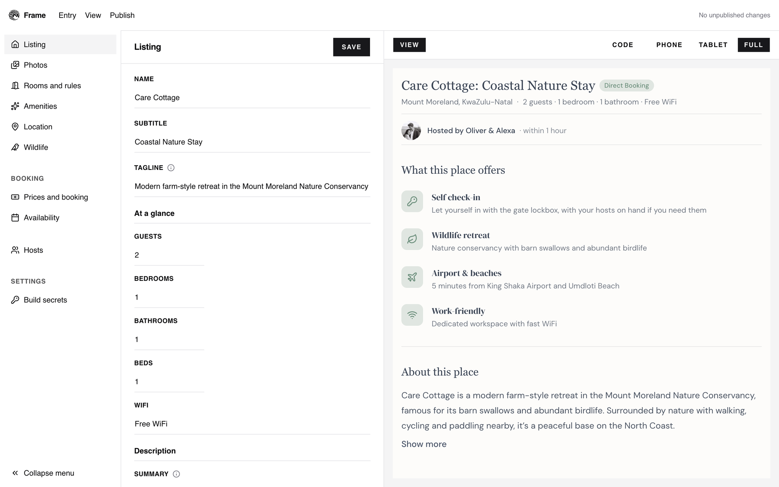The width and height of the screenshot is (779, 487).
Task: Expand description with Show more
Action: [424, 444]
